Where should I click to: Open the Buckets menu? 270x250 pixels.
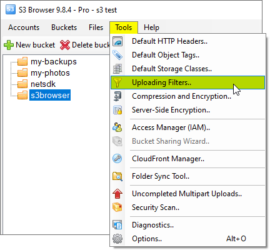tap(64, 27)
